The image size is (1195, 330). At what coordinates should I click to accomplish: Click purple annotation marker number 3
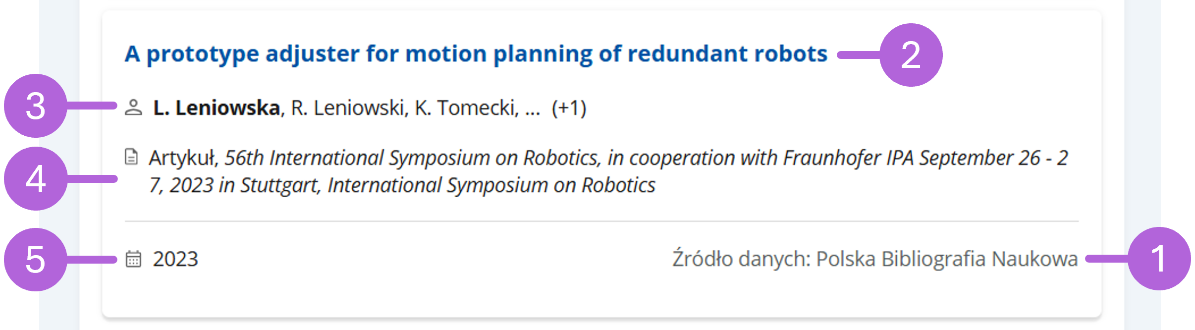pyautogui.click(x=36, y=106)
